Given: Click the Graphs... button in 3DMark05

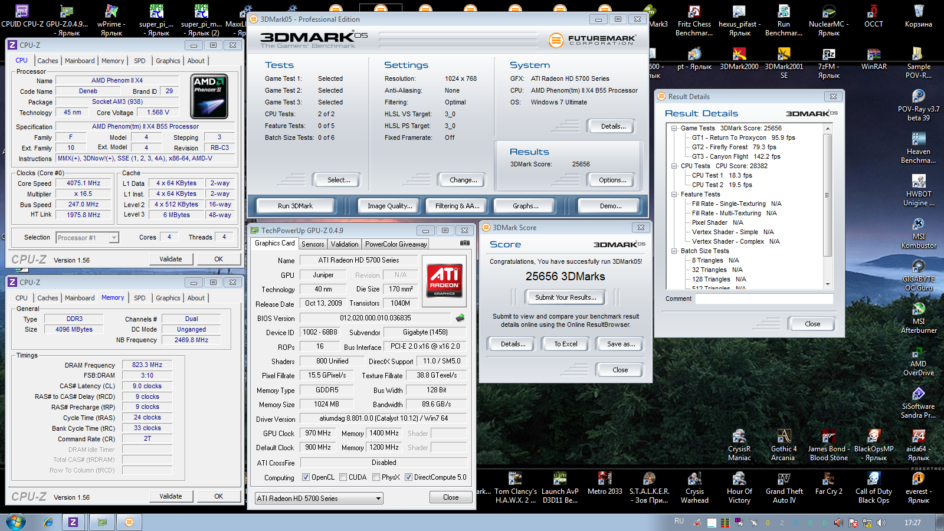Looking at the screenshot, I should (525, 206).
